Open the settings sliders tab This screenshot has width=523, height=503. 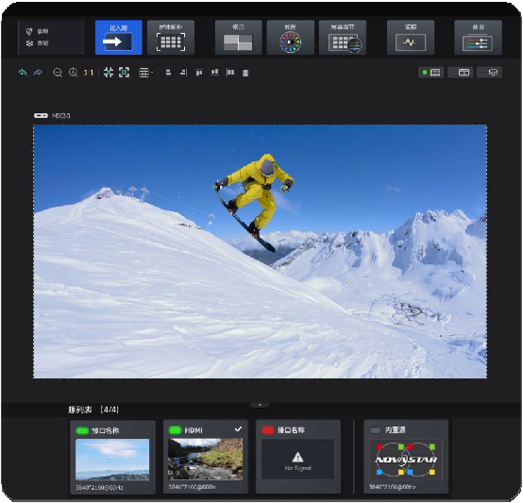[478, 38]
